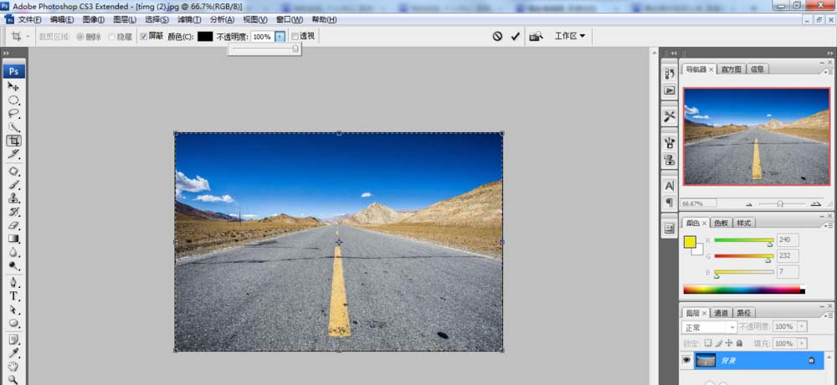The image size is (837, 385).
Task: Select the History Brush tool
Action: click(x=14, y=212)
